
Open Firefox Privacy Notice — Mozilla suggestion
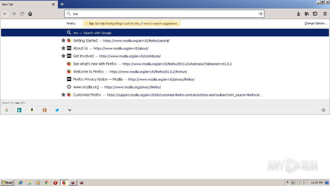coord(165,79)
